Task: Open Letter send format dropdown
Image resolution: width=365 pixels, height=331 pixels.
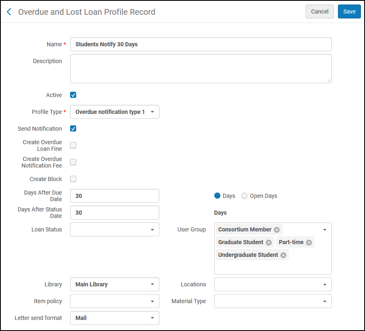Action: coord(115,318)
